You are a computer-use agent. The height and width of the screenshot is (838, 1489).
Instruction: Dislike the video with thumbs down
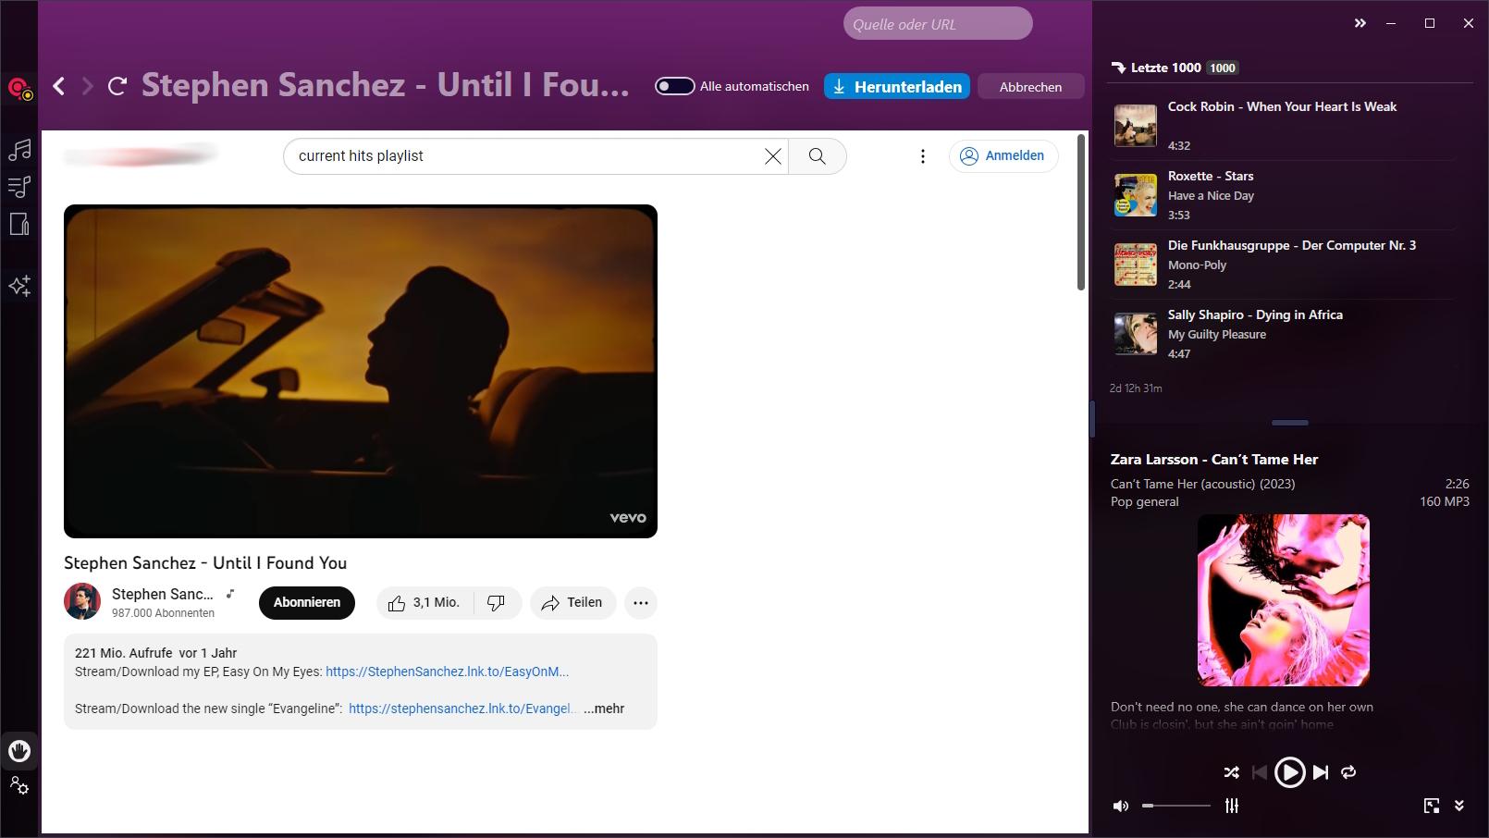(x=497, y=603)
